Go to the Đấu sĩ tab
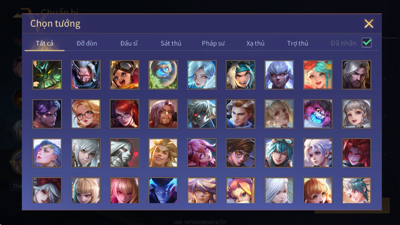Screen dimensions: 400x225 tap(129, 43)
